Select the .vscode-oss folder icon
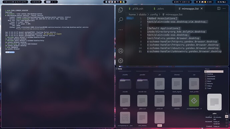This screenshot has height=129, width=230. click(x=142, y=84)
